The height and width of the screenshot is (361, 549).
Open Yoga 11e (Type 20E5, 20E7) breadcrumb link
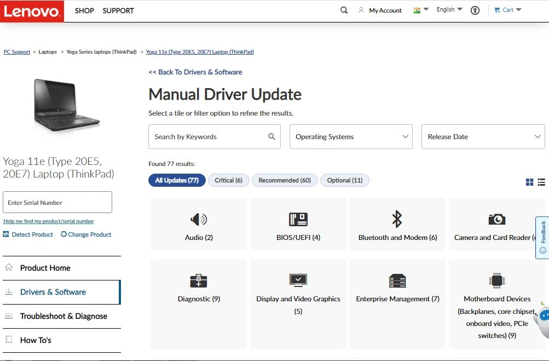point(200,52)
